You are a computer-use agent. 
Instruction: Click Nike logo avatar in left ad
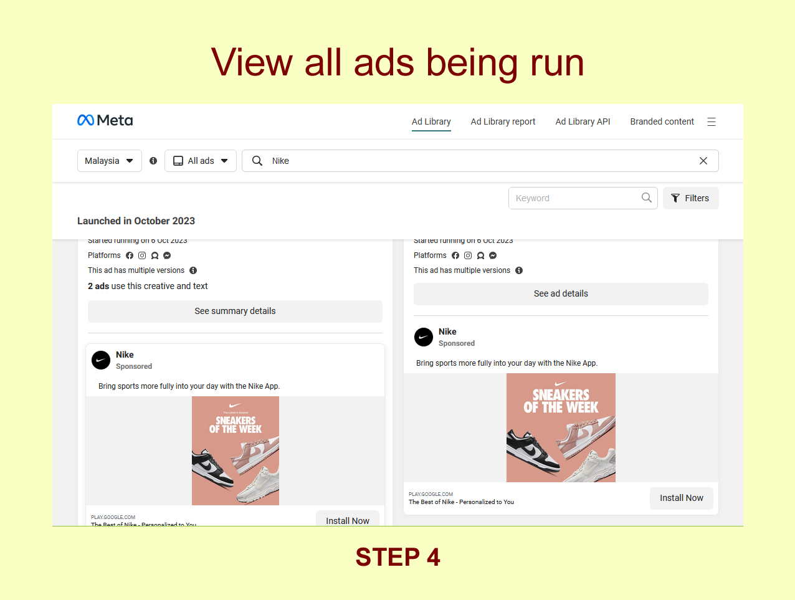pos(101,360)
